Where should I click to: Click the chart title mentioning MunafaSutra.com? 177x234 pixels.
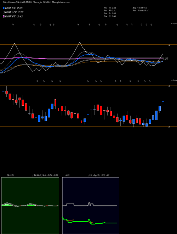click(x=36, y=2)
